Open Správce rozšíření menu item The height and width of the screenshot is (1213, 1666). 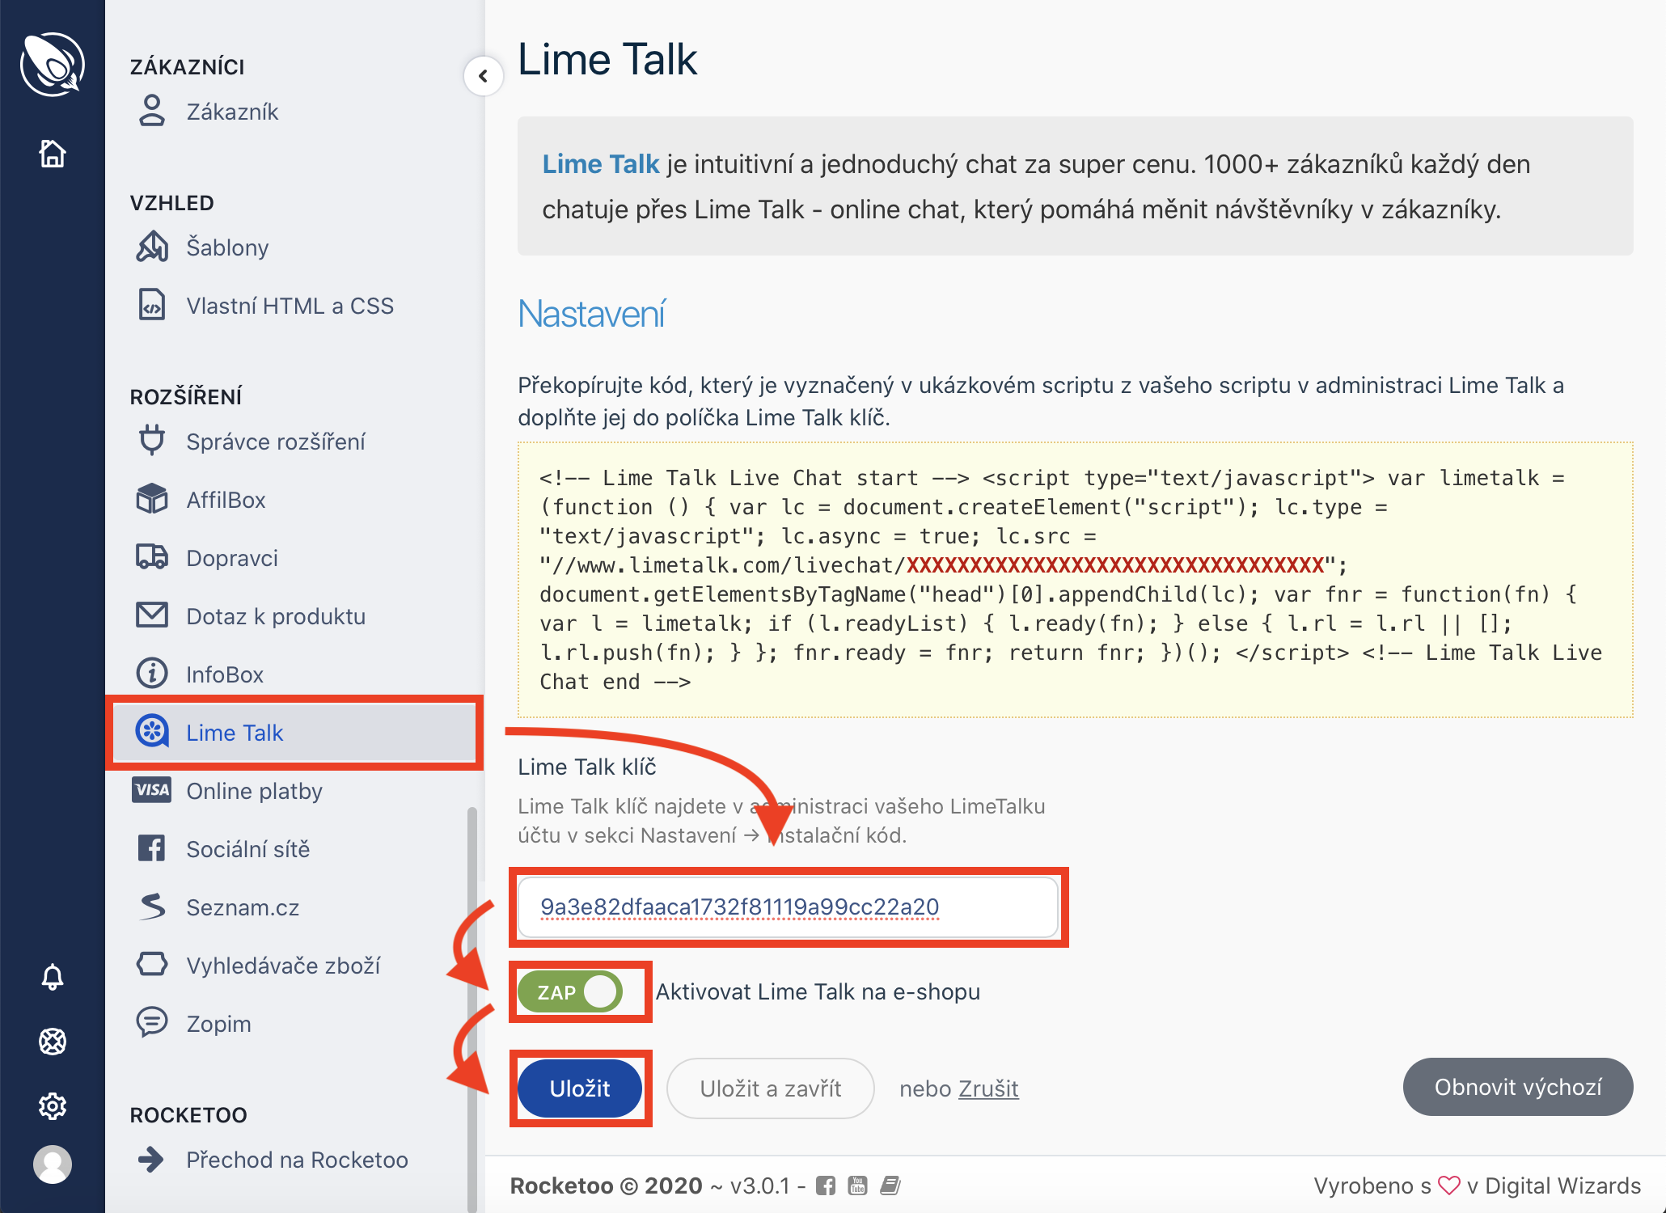click(x=276, y=442)
